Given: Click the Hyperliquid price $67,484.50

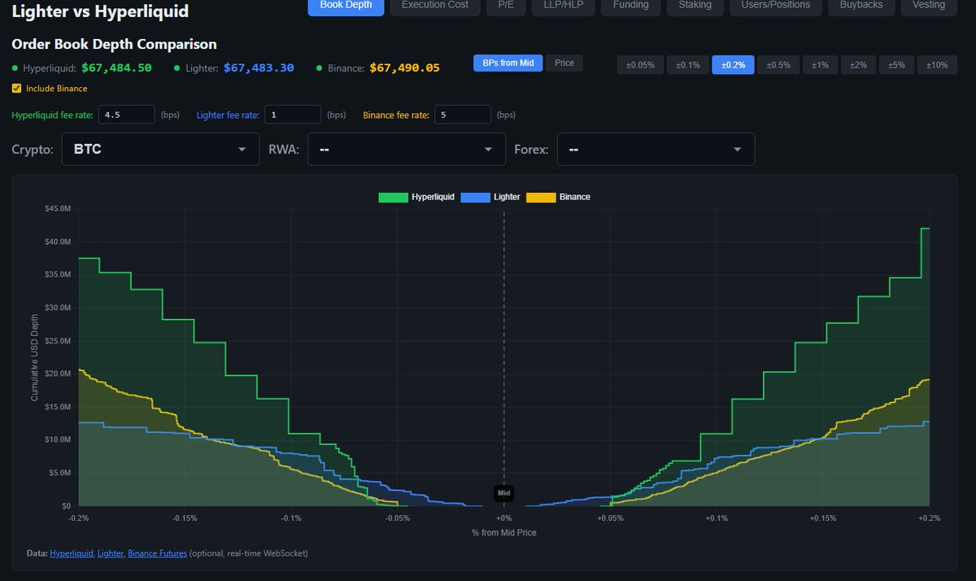Looking at the screenshot, I should coord(116,68).
